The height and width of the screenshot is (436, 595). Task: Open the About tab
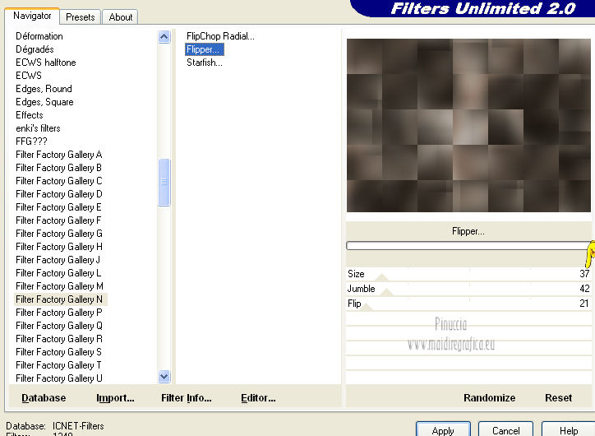coord(121,17)
